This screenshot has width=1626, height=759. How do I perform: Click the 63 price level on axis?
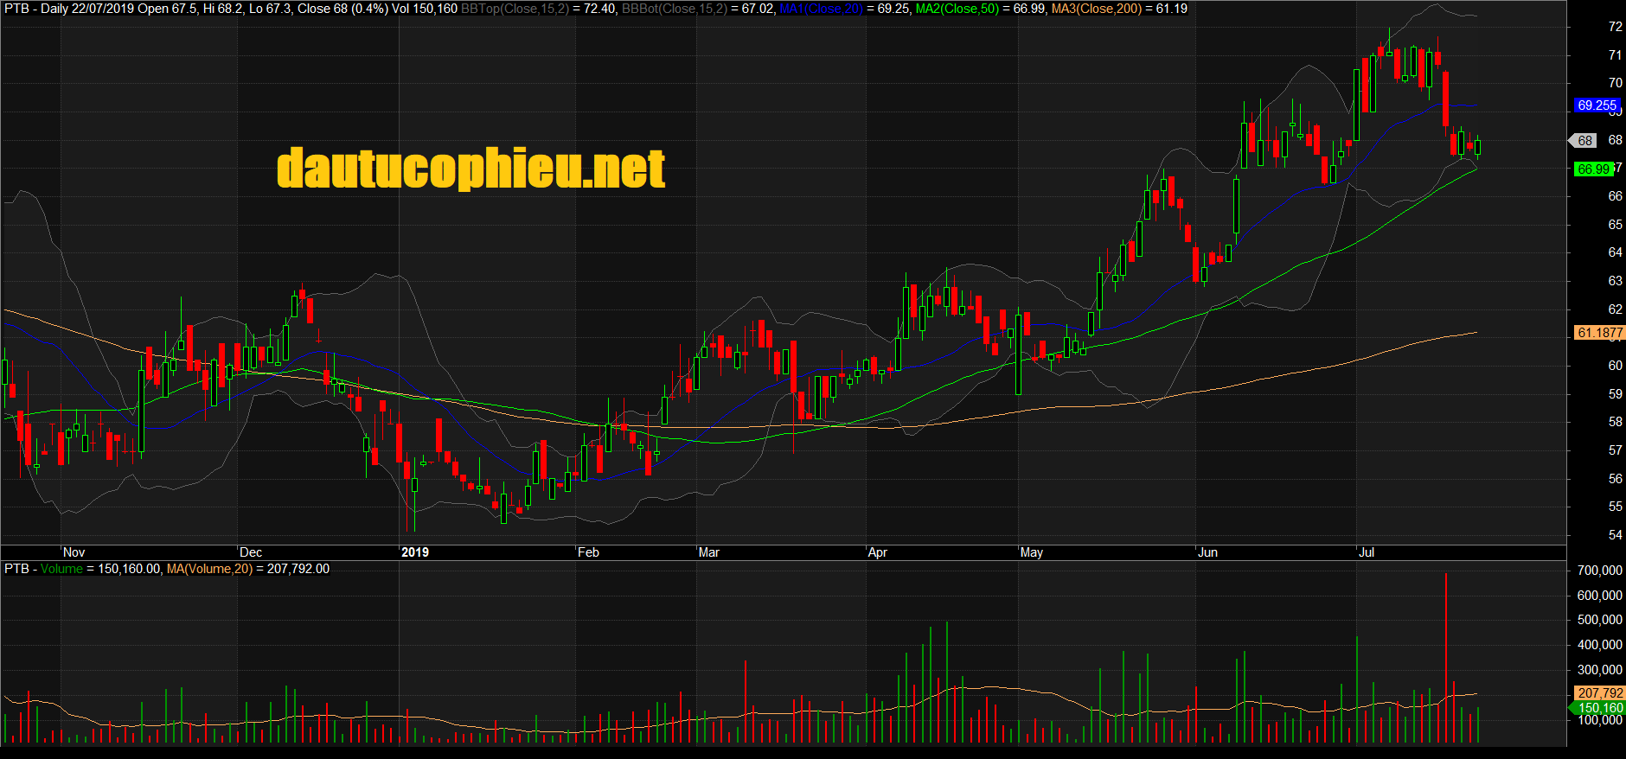1616,281
